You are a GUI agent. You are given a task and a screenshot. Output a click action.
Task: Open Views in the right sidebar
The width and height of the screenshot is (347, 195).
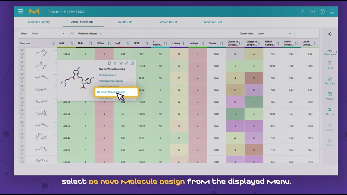click(x=330, y=96)
